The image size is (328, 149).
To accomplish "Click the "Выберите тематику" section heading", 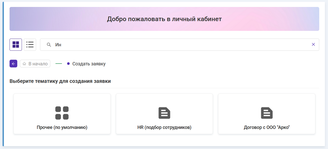I will tap(60, 81).
